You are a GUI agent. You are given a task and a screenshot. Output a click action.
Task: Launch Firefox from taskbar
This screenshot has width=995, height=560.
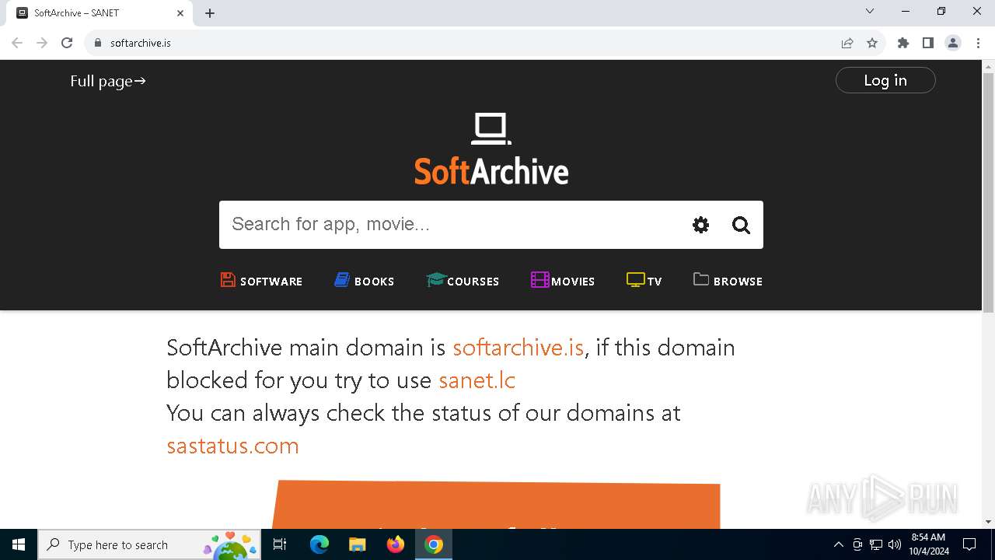(x=396, y=544)
